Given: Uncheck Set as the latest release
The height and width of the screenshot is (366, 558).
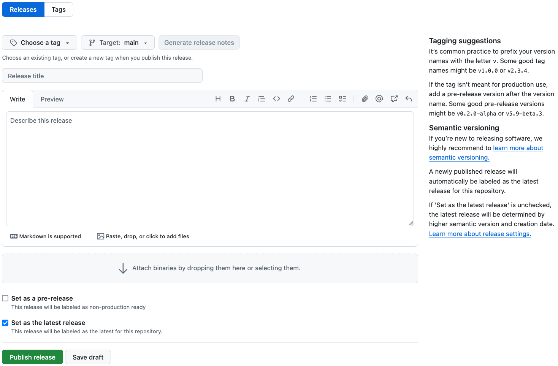Looking at the screenshot, I should pos(5,323).
